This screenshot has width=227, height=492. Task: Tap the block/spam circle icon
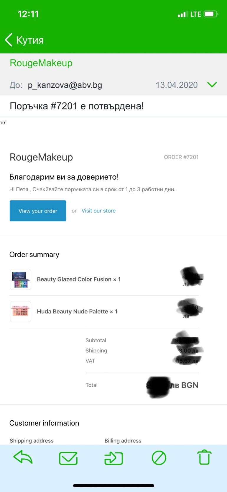coord(159,458)
